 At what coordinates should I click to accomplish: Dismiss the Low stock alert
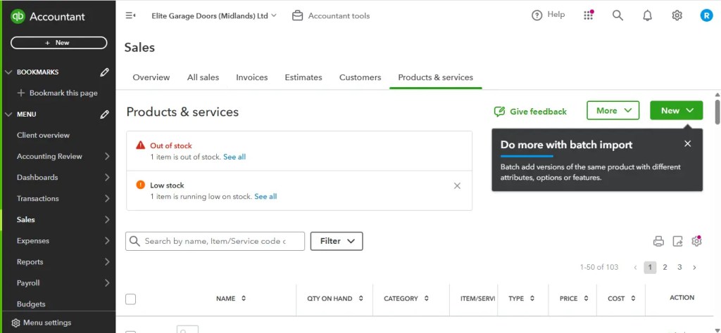(457, 185)
